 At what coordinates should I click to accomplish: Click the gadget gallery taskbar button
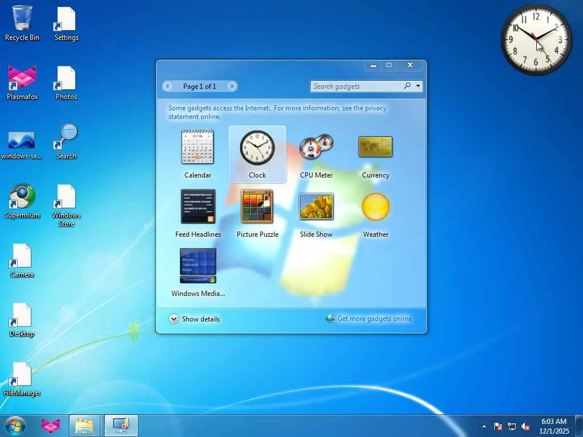pos(121,426)
